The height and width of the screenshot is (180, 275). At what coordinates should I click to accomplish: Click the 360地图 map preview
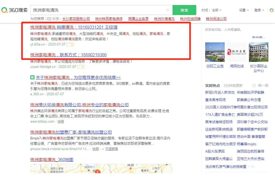tap(101, 168)
